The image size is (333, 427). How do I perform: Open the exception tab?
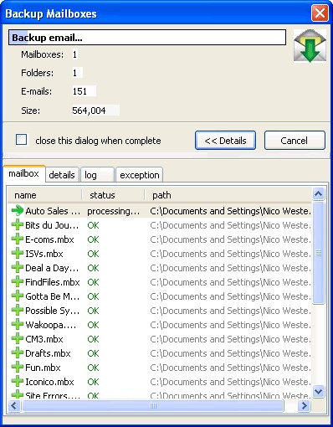tap(139, 175)
